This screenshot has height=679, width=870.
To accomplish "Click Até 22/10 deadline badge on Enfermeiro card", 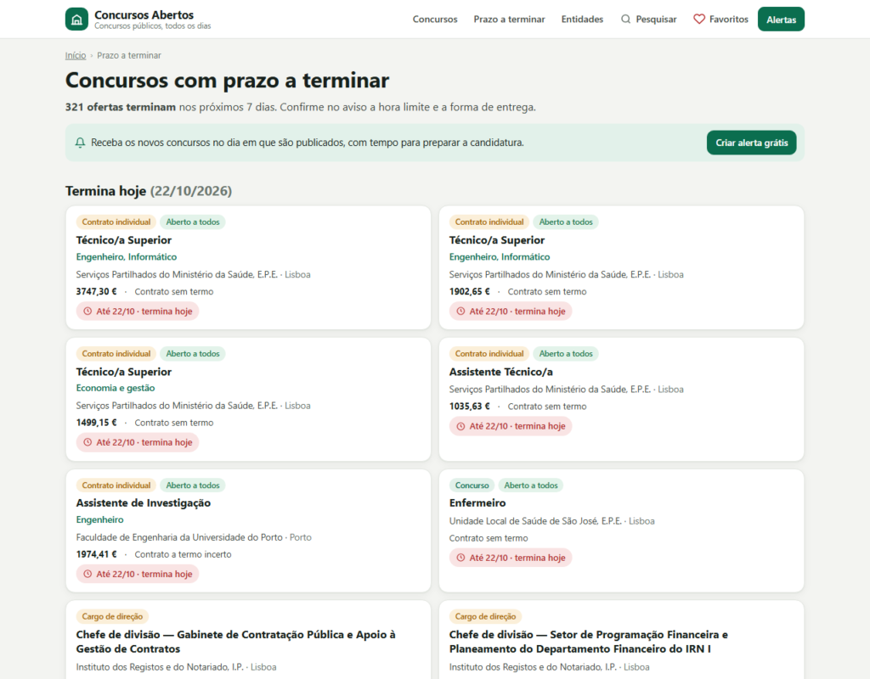I will (511, 558).
